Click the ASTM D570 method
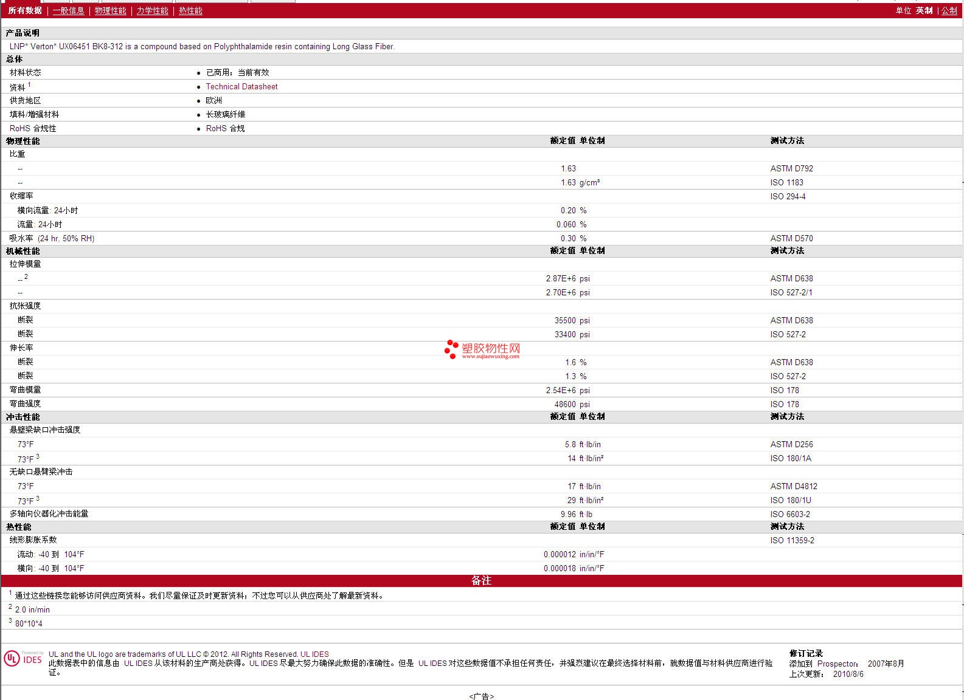This screenshot has height=700, width=964. click(x=791, y=238)
